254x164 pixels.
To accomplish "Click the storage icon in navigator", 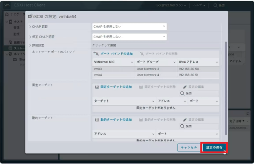I will click(10, 48).
